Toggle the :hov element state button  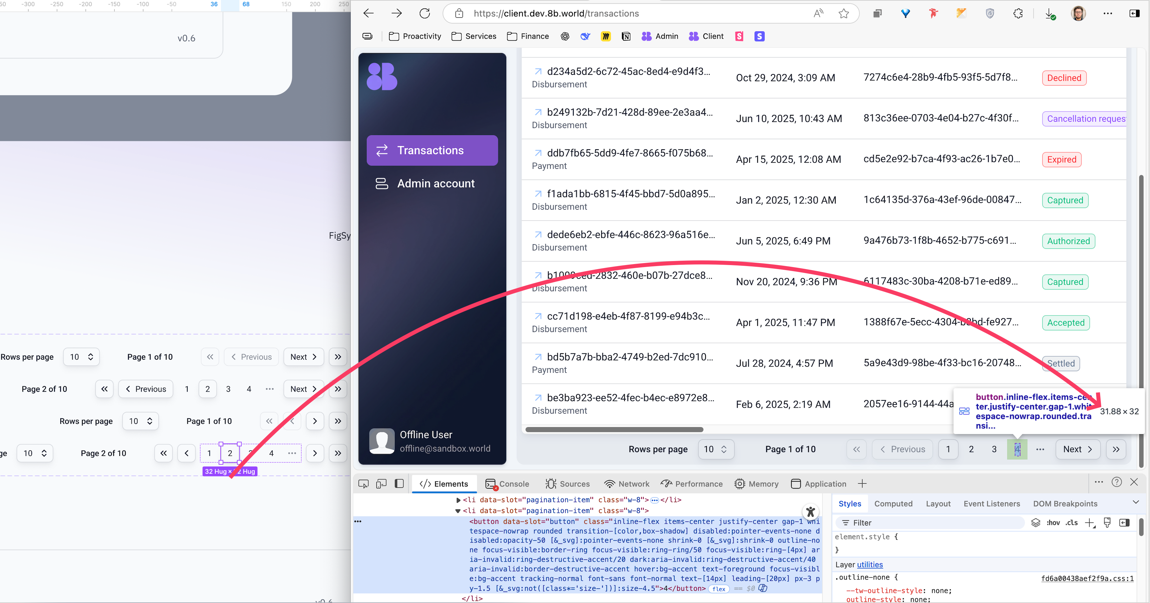(x=1053, y=523)
